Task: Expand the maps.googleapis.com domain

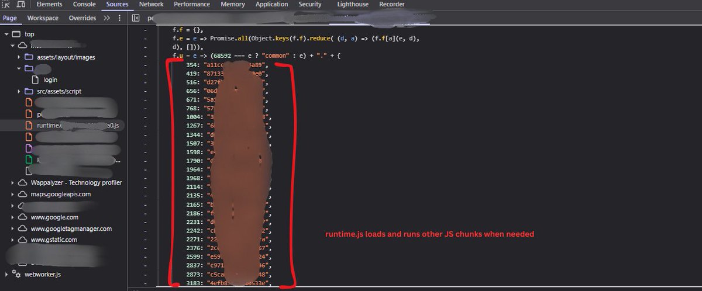Action: point(13,194)
